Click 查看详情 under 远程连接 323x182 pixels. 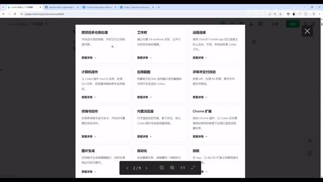point(200,58)
